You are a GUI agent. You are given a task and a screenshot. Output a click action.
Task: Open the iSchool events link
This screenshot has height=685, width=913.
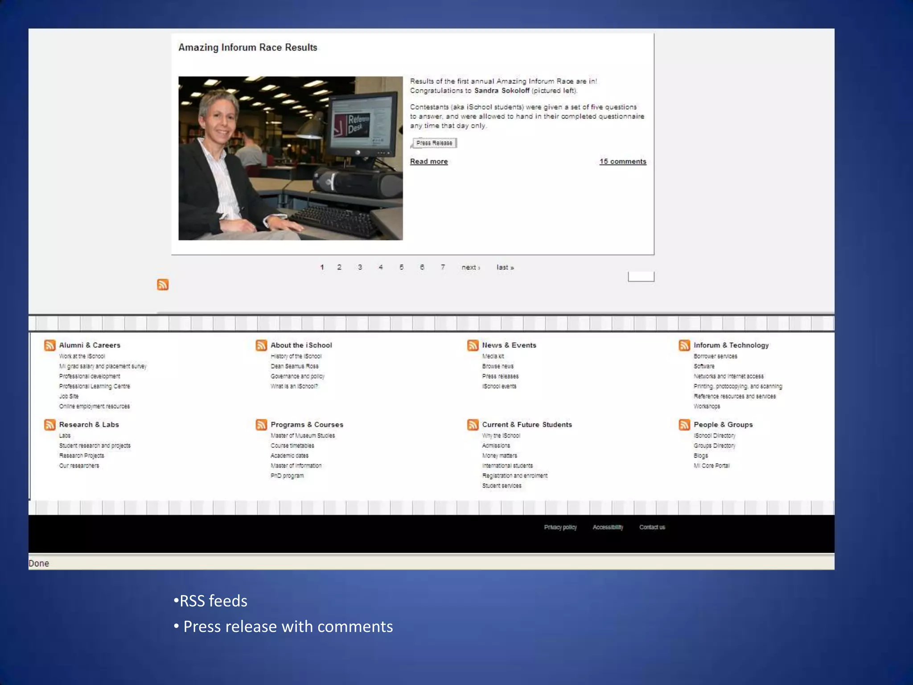[x=499, y=386]
